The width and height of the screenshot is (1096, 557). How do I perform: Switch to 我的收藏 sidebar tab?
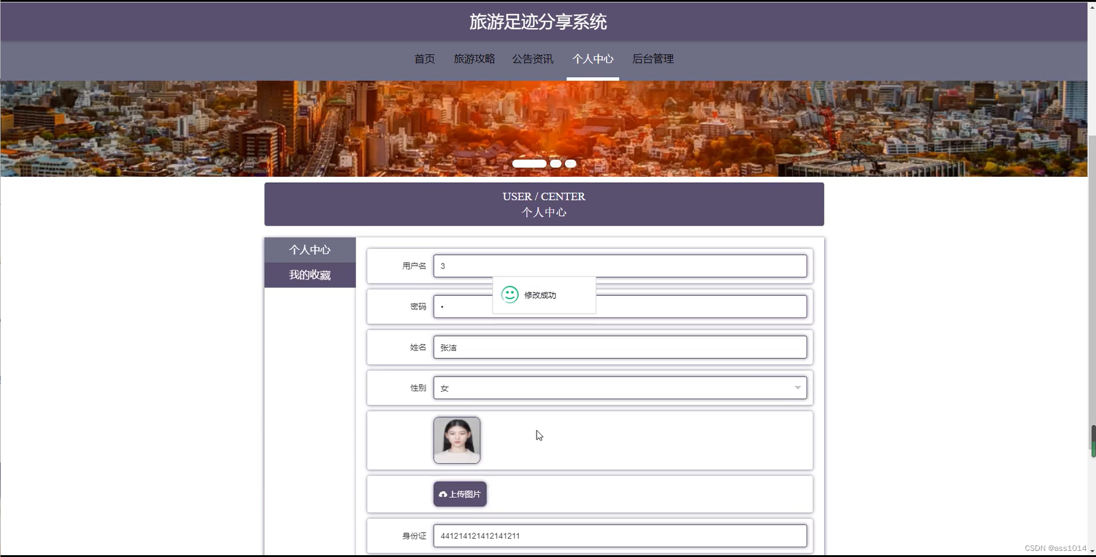pyautogui.click(x=310, y=275)
